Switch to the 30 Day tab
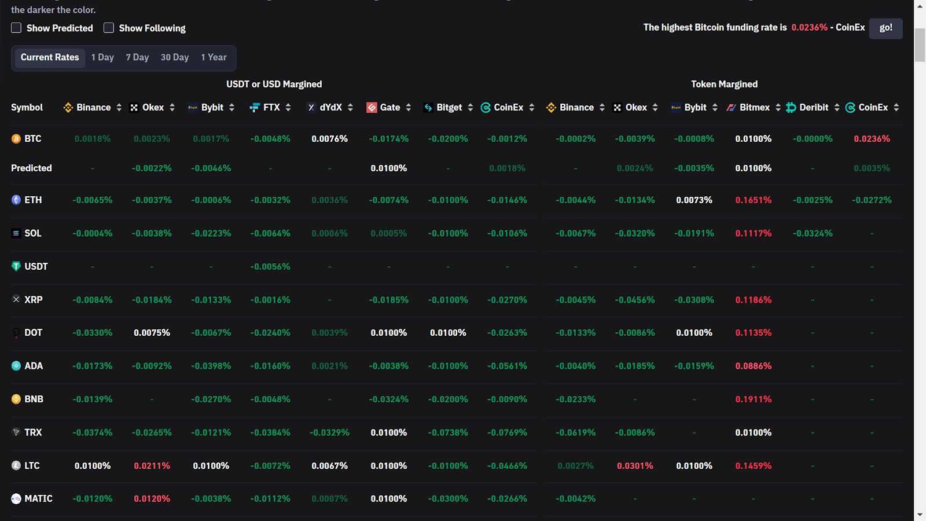 tap(175, 57)
